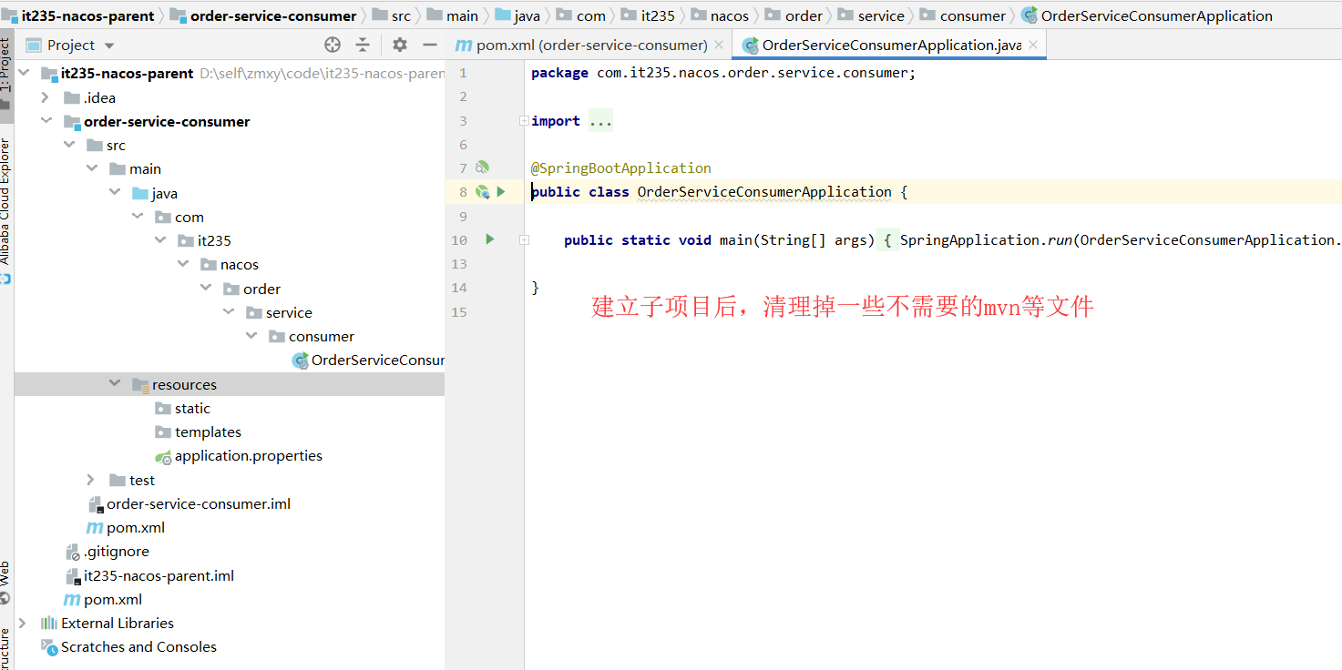
Task: Expand the folded import statements
Action: pos(600,119)
